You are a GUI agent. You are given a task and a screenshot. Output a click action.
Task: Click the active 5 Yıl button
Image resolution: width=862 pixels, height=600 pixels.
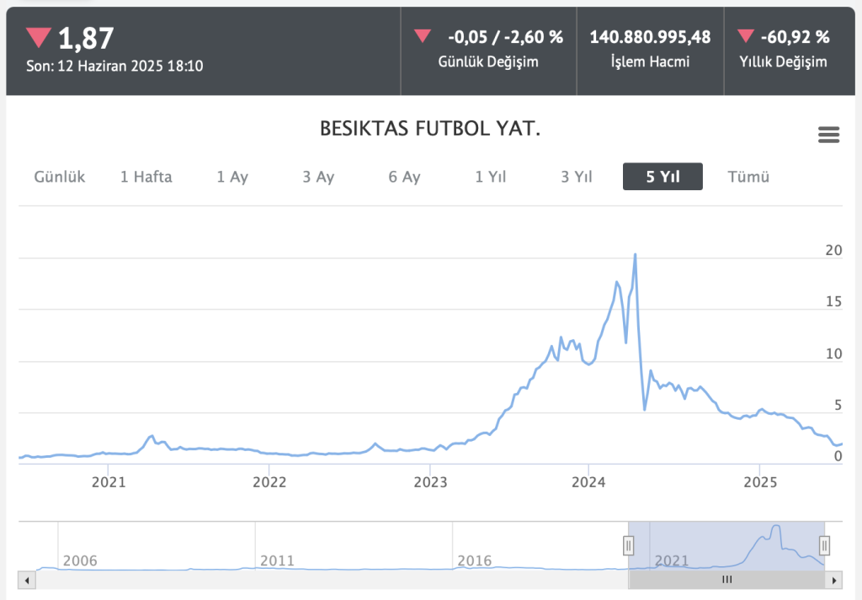point(662,177)
